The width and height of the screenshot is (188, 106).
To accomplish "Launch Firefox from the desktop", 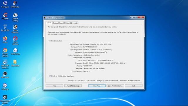I will click(5, 39).
